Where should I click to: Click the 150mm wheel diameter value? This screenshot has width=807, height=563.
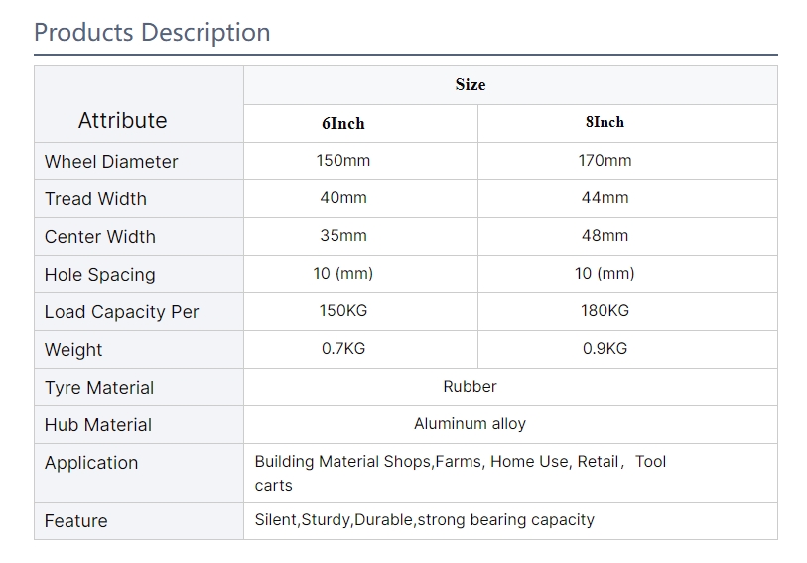[343, 160]
